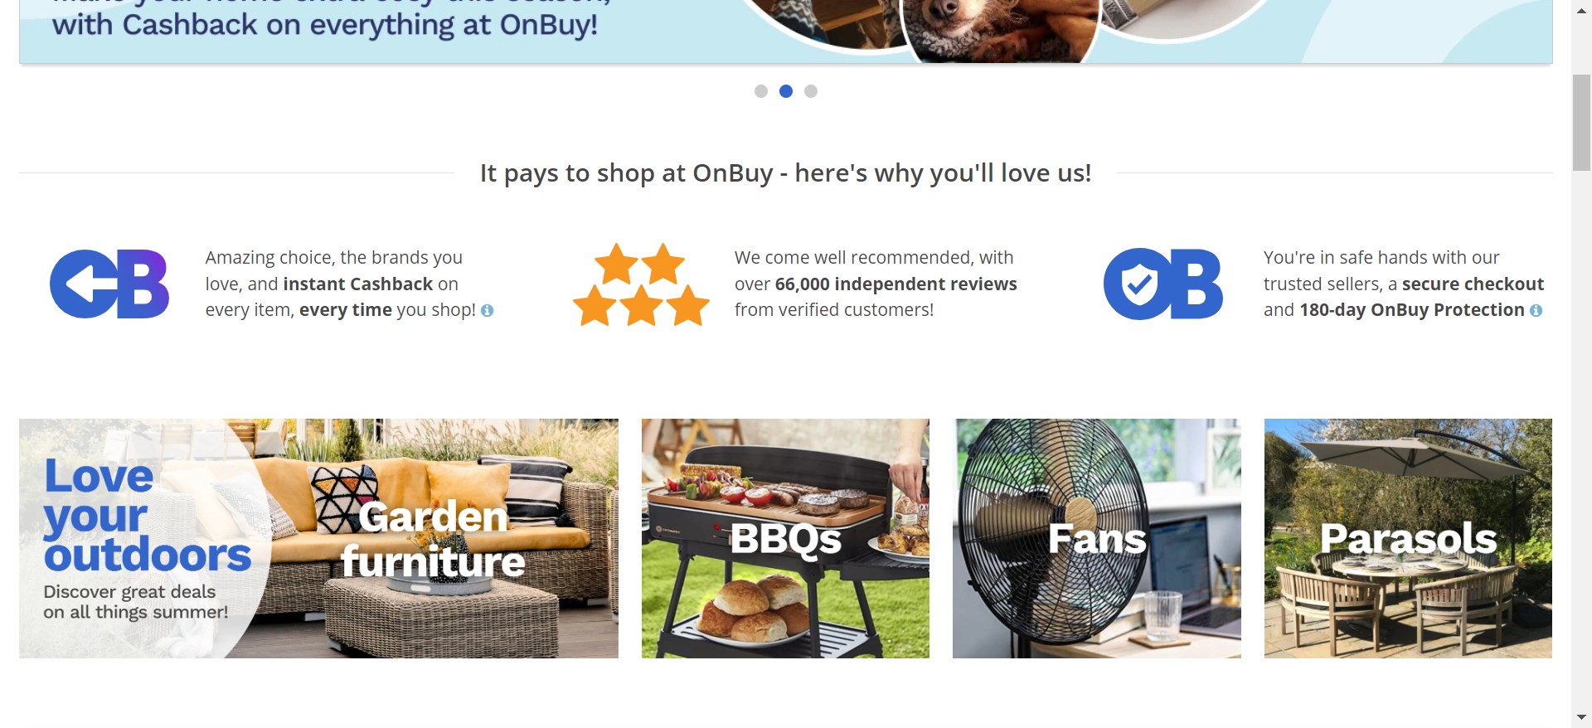1592x728 pixels.
Task: Select the active middle carousel dot
Action: pos(786,91)
